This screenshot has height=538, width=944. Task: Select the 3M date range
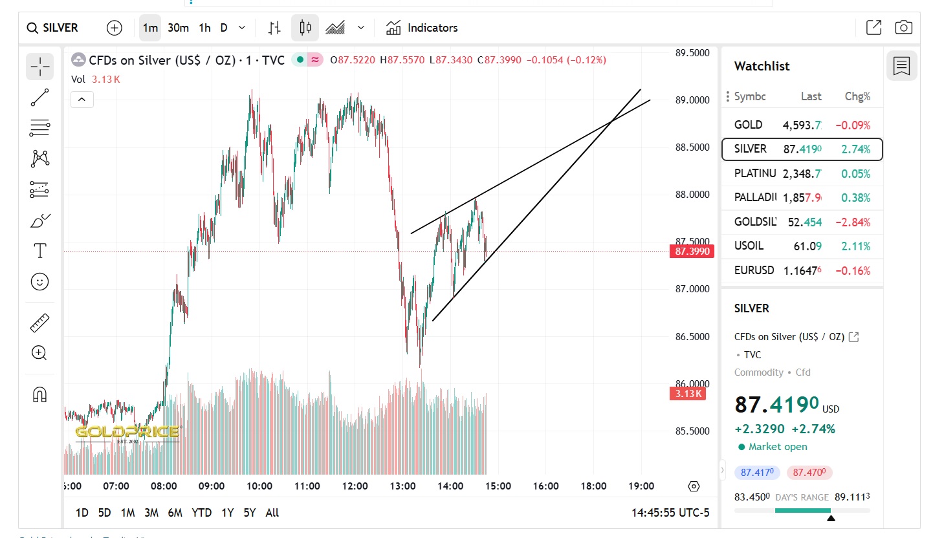point(151,513)
